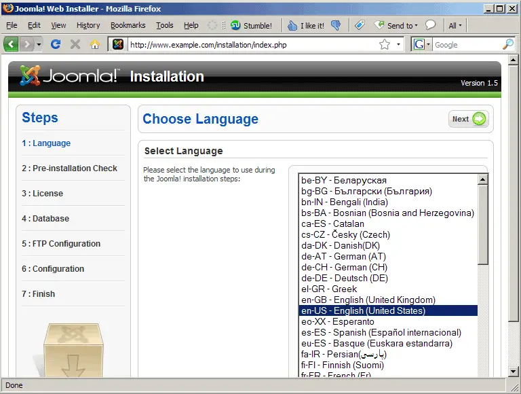Screen dimensions: 521x394
Task: Open the Tools menu
Action: [165, 25]
